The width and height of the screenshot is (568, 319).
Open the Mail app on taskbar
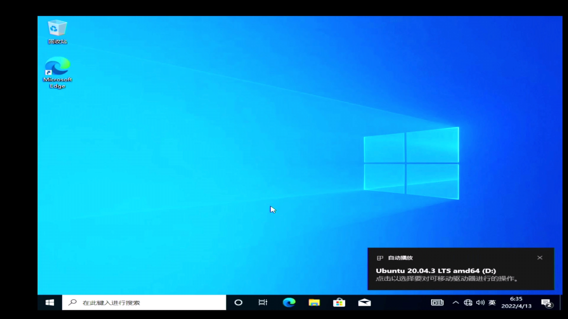click(x=364, y=302)
